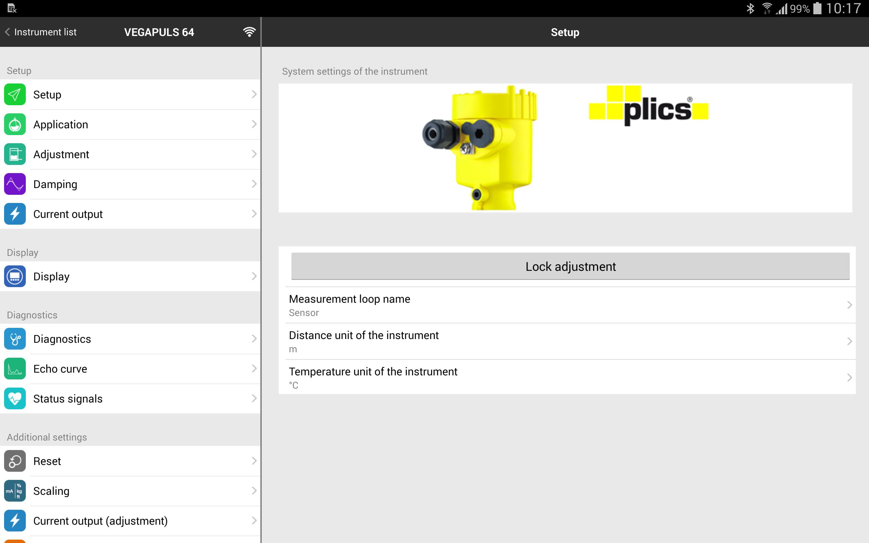This screenshot has width=869, height=543.
Task: Tap the green Setup paper-plane icon
Action: tap(15, 94)
